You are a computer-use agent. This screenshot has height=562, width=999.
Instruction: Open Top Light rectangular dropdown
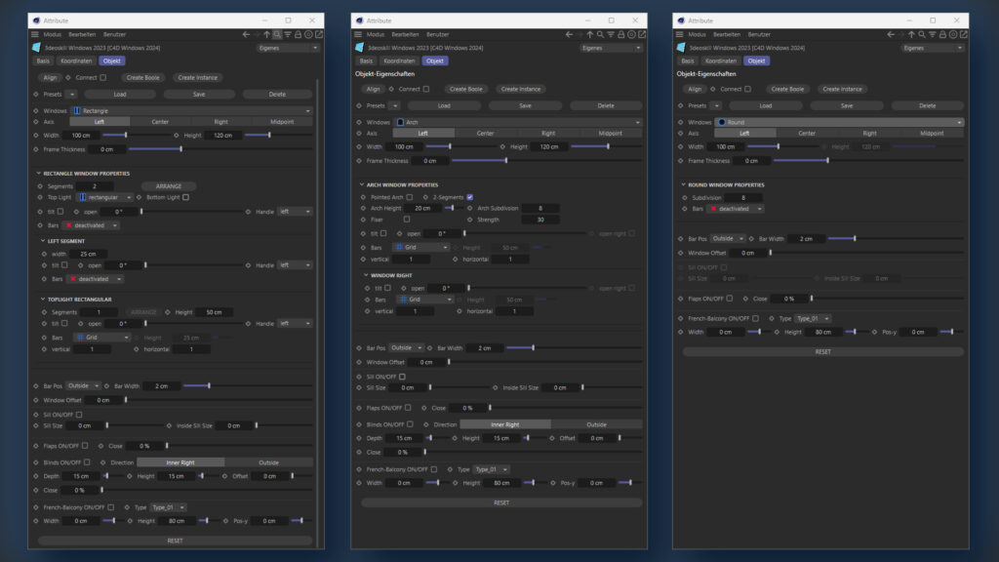pos(104,197)
